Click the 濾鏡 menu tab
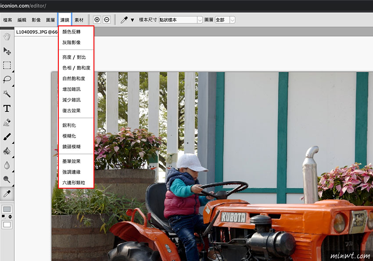The width and height of the screenshot is (373, 261). 65,20
